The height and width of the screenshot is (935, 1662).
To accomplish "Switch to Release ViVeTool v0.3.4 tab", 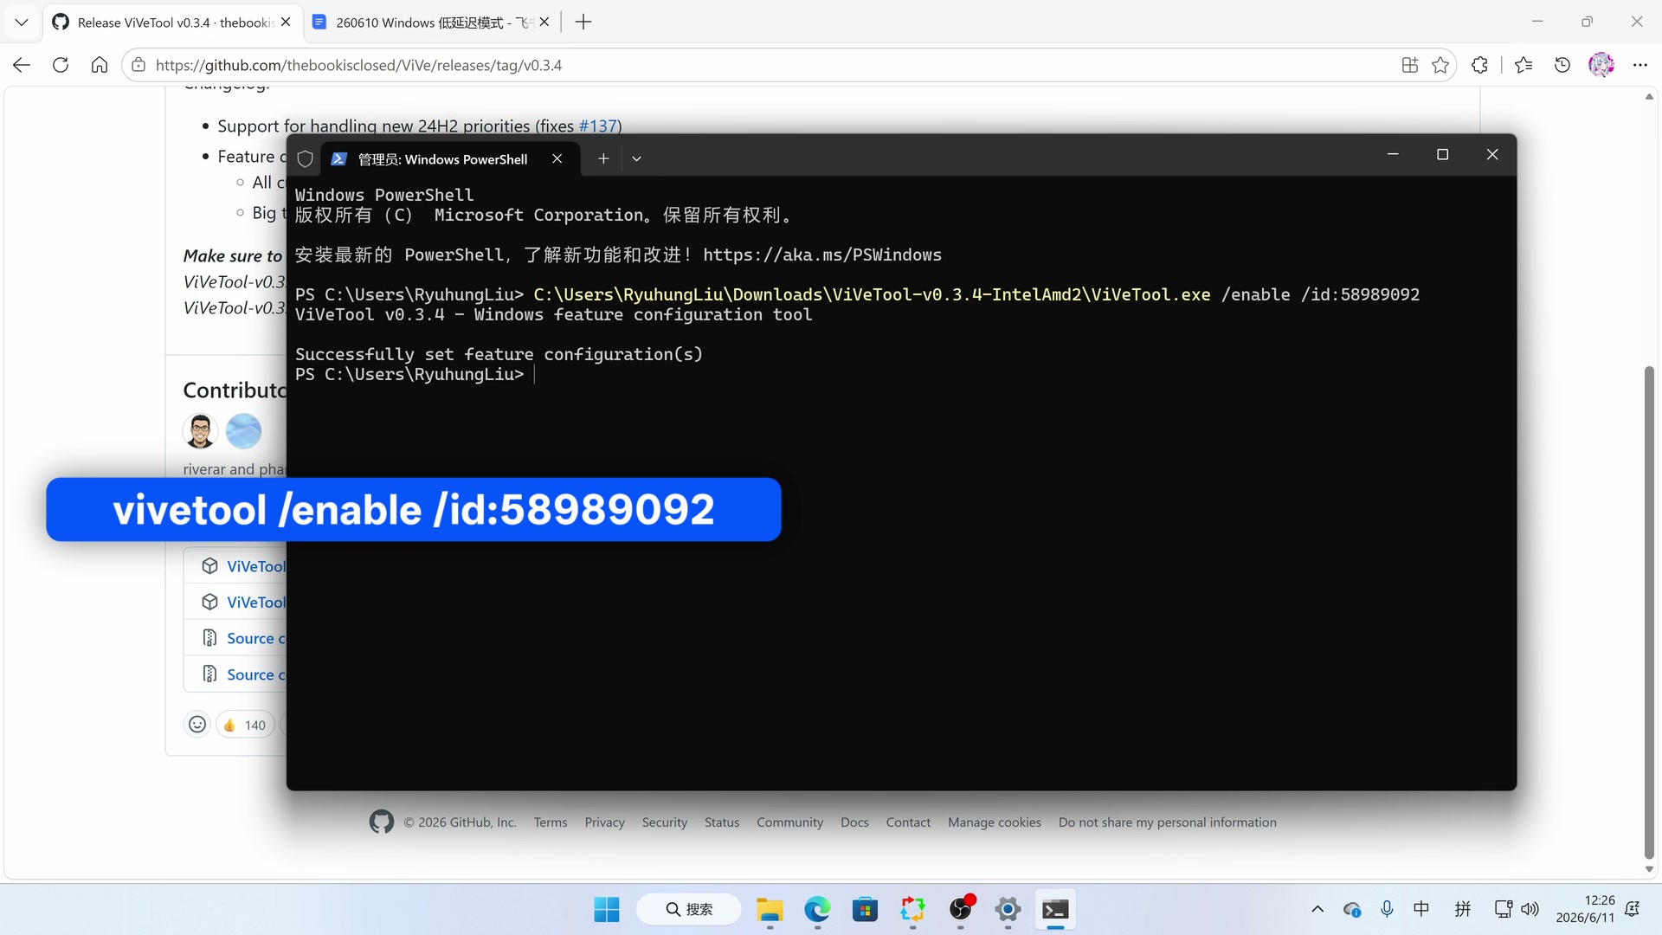I will pos(173,23).
